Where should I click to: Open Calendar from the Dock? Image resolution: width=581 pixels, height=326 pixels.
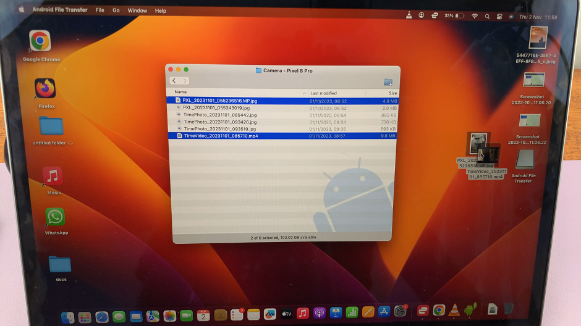(203, 316)
